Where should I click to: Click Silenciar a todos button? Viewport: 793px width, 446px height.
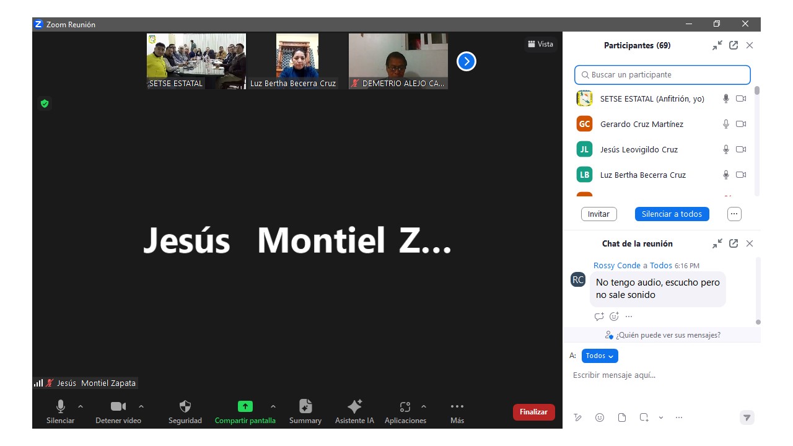[x=672, y=214]
